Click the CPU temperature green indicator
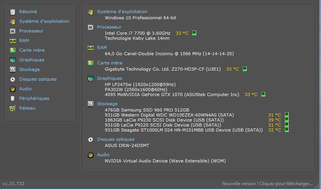This screenshot has width=321, height=189. [x=194, y=33]
